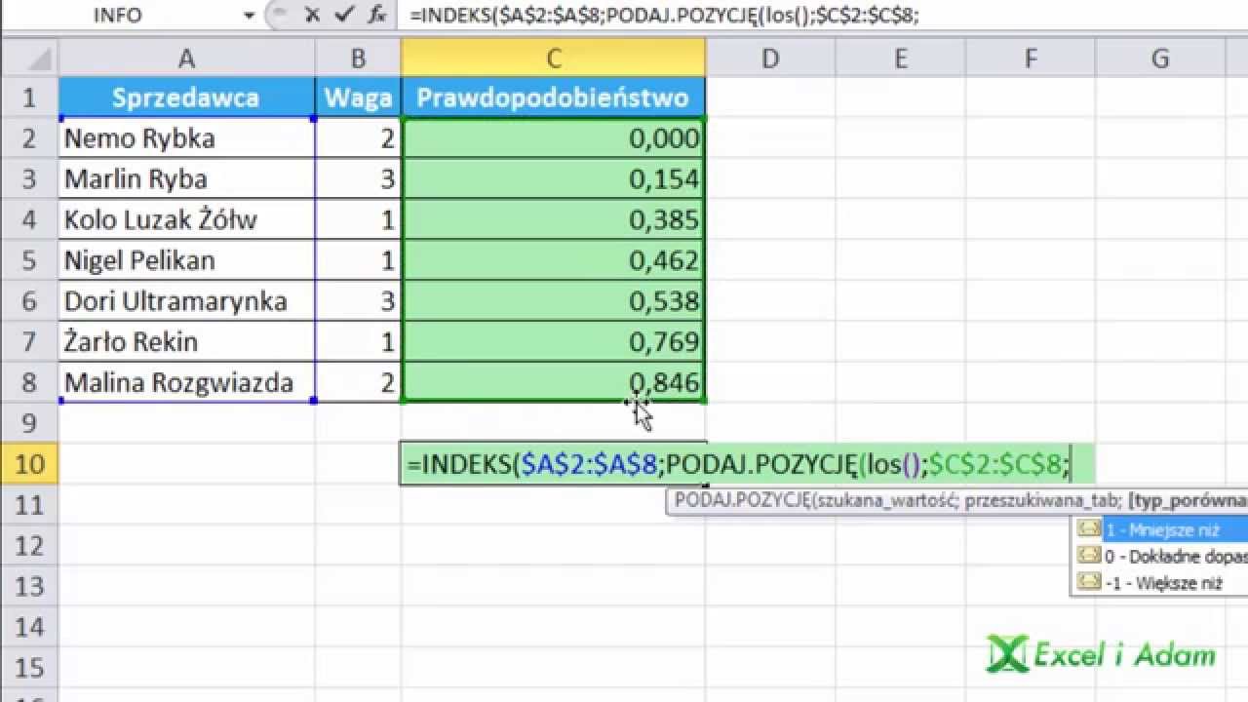1248x702 pixels.
Task: Select row 9 header
Action: tap(29, 422)
